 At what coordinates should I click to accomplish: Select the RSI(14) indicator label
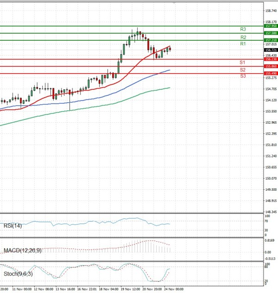[13, 225]
